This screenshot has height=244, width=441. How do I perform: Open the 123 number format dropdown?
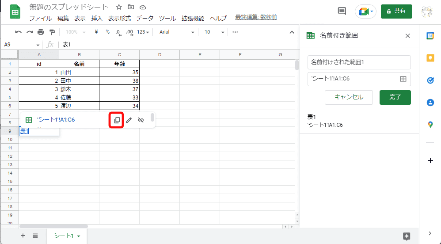point(143,32)
